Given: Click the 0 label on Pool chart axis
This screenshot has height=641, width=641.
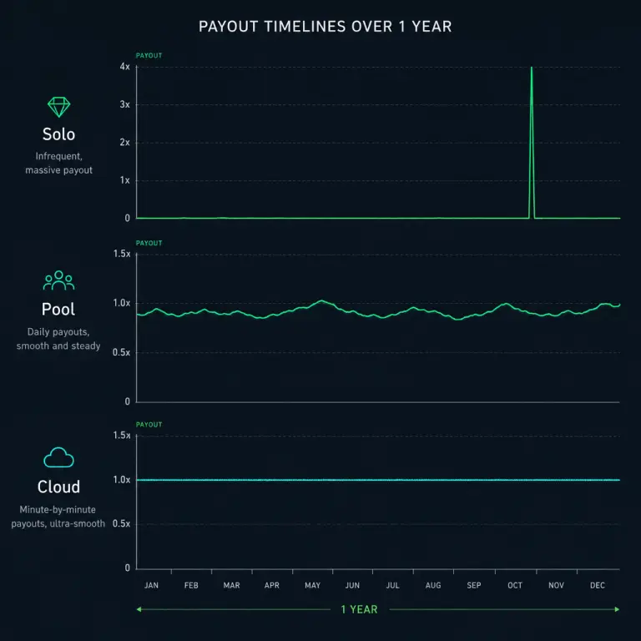Looking at the screenshot, I should 128,401.
